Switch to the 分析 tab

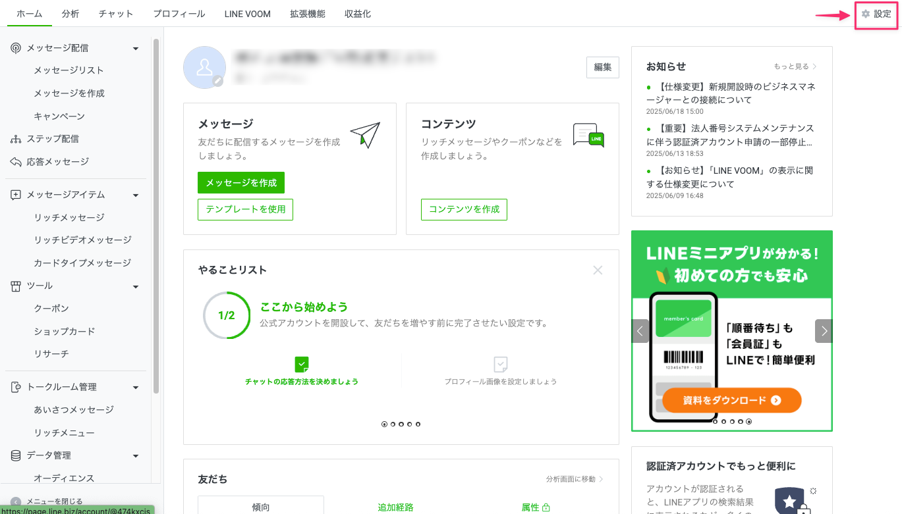point(70,14)
